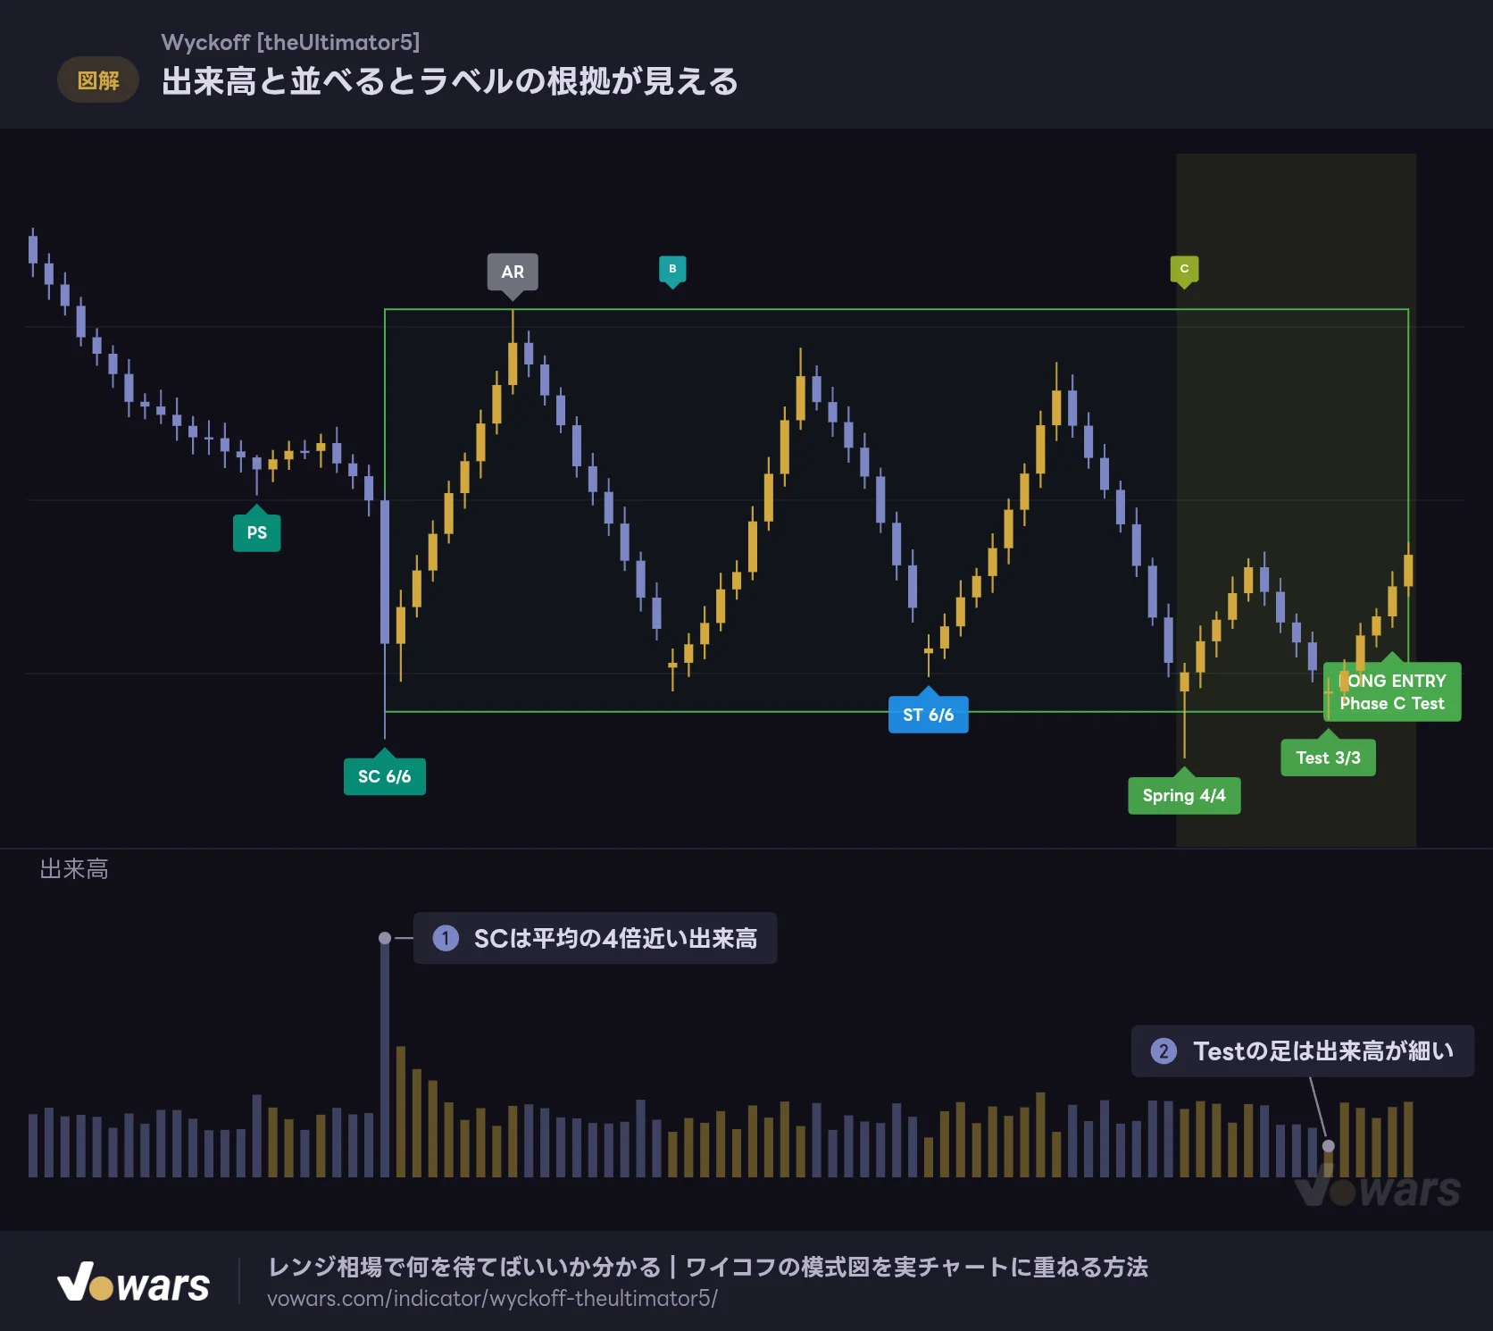Select the Test 3/3 label
The image size is (1493, 1331).
(1329, 758)
